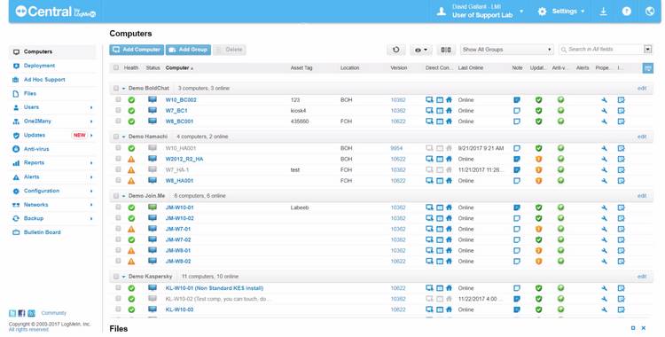Image resolution: width=665 pixels, height=337 pixels.
Task: Open the note icon for W2012_R2_HA
Action: [x=517, y=159]
